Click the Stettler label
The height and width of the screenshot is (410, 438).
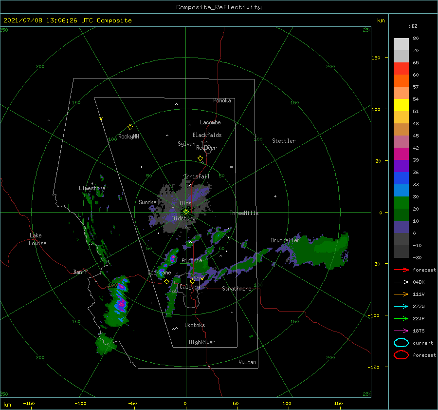point(284,141)
